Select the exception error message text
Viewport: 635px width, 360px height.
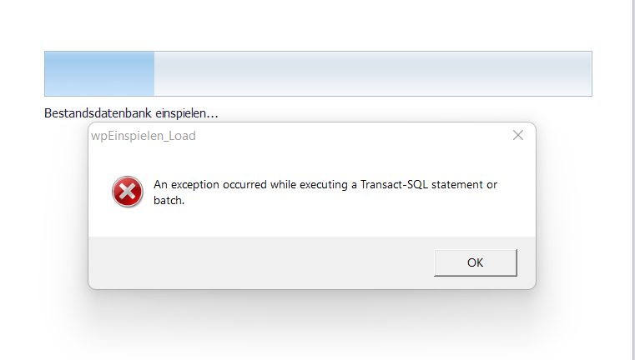tap(325, 192)
